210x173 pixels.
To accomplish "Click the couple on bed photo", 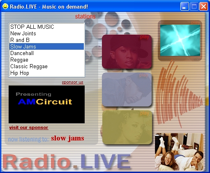I will coord(179,152).
